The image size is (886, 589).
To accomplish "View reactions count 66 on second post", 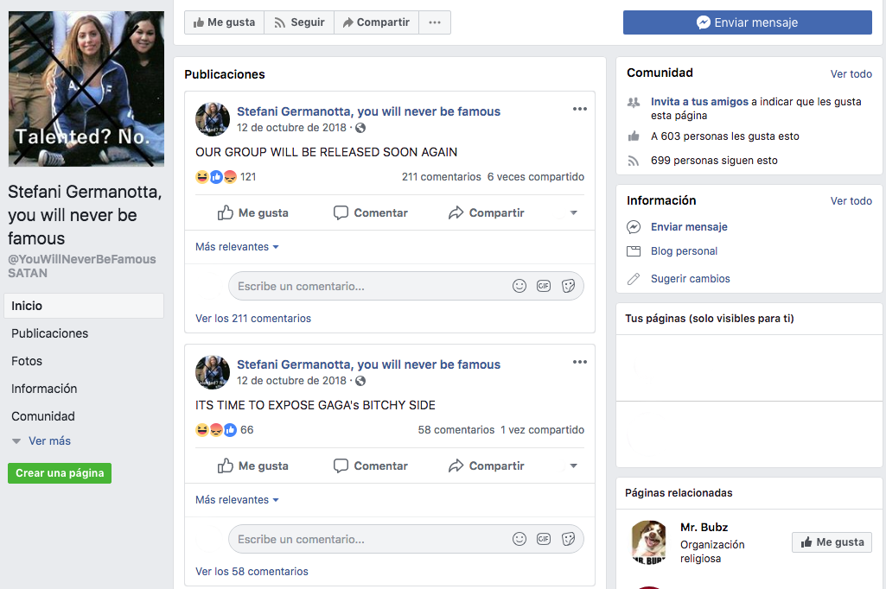I will 247,430.
